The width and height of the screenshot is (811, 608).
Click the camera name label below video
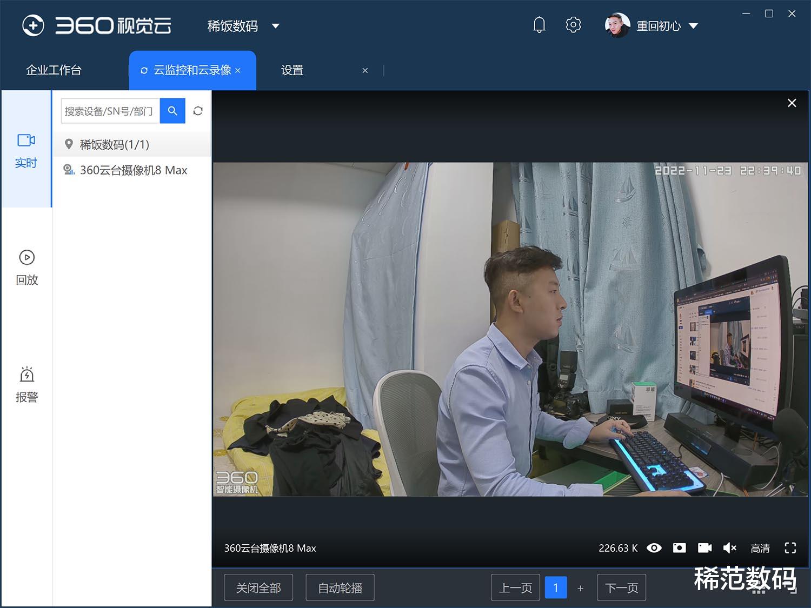coord(270,548)
